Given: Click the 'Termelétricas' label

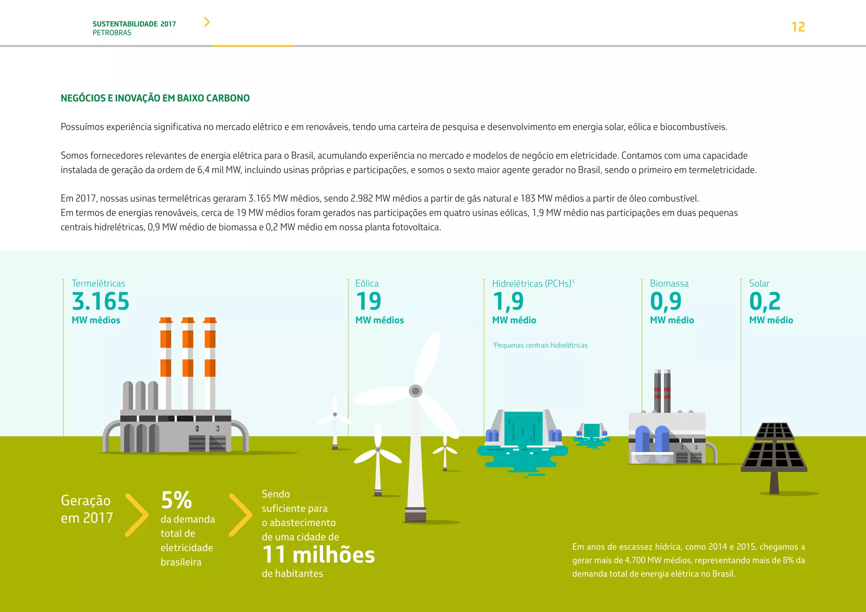Looking at the screenshot, I should 99,283.
